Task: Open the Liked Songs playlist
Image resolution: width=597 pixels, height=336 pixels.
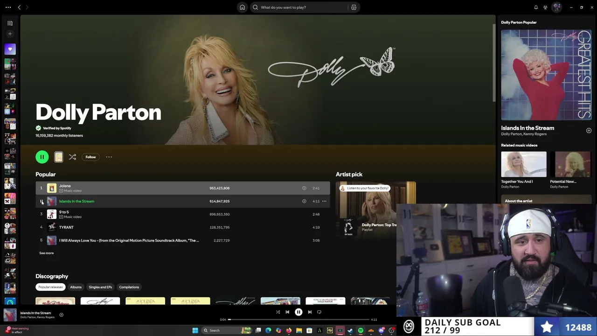Action: (x=10, y=49)
